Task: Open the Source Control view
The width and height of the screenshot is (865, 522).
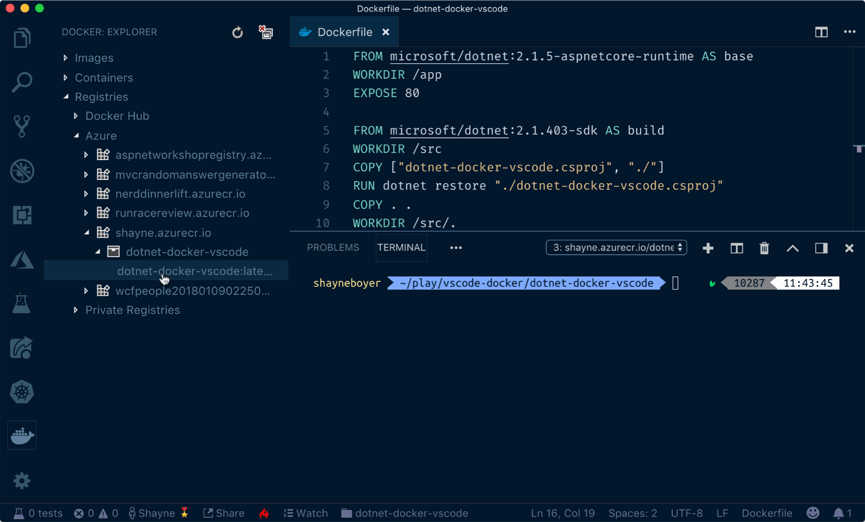Action: [22, 127]
